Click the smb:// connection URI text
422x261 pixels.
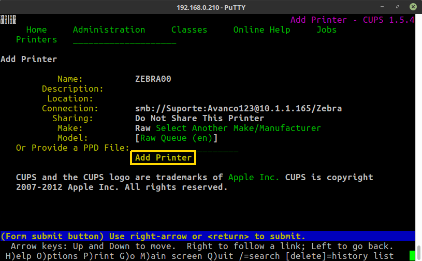tap(238, 108)
